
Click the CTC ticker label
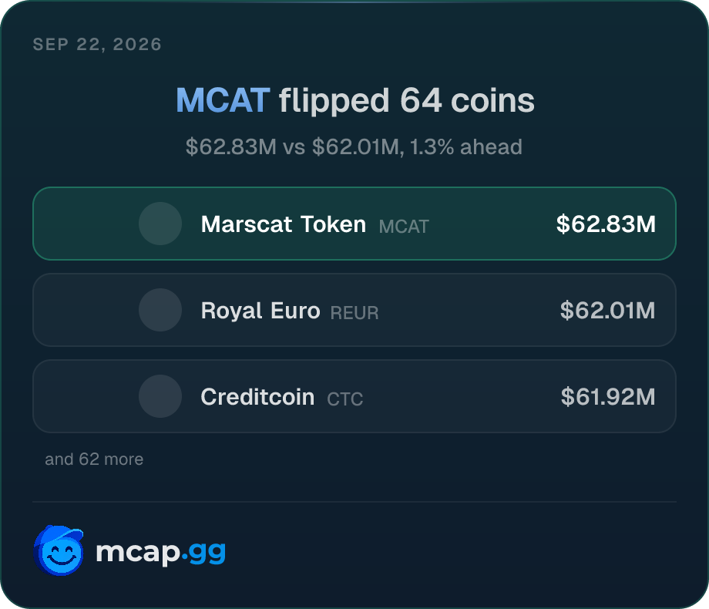click(x=345, y=399)
